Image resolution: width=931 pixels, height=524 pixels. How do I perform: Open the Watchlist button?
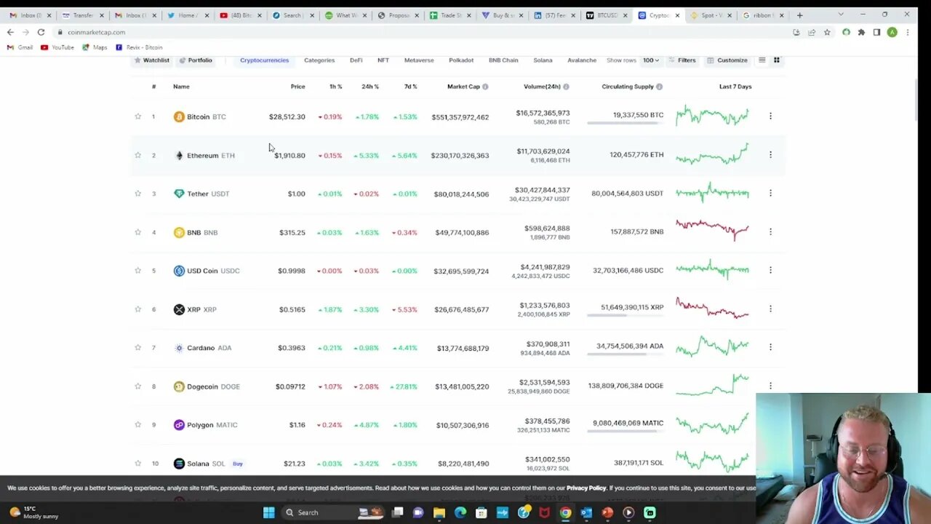pos(151,60)
